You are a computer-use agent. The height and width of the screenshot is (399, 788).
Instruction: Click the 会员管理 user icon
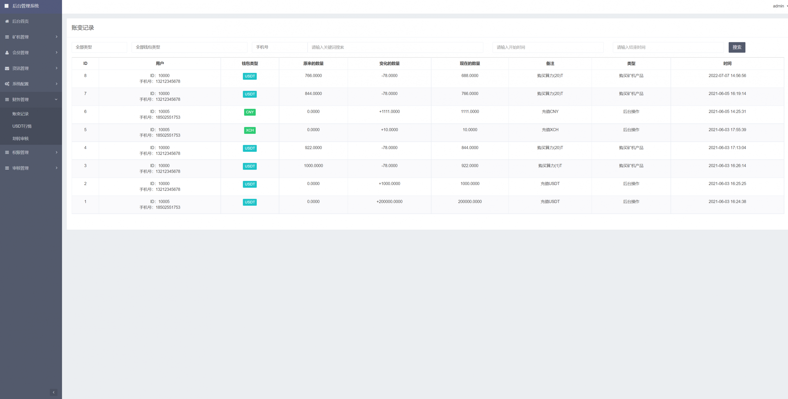coord(7,52)
